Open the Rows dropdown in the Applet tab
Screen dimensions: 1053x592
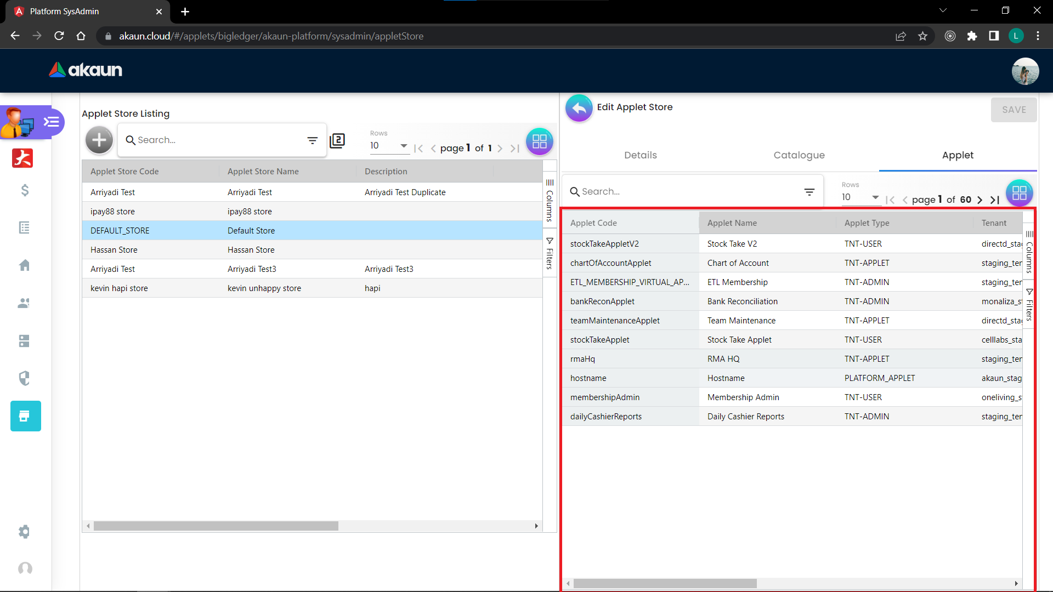[860, 197]
